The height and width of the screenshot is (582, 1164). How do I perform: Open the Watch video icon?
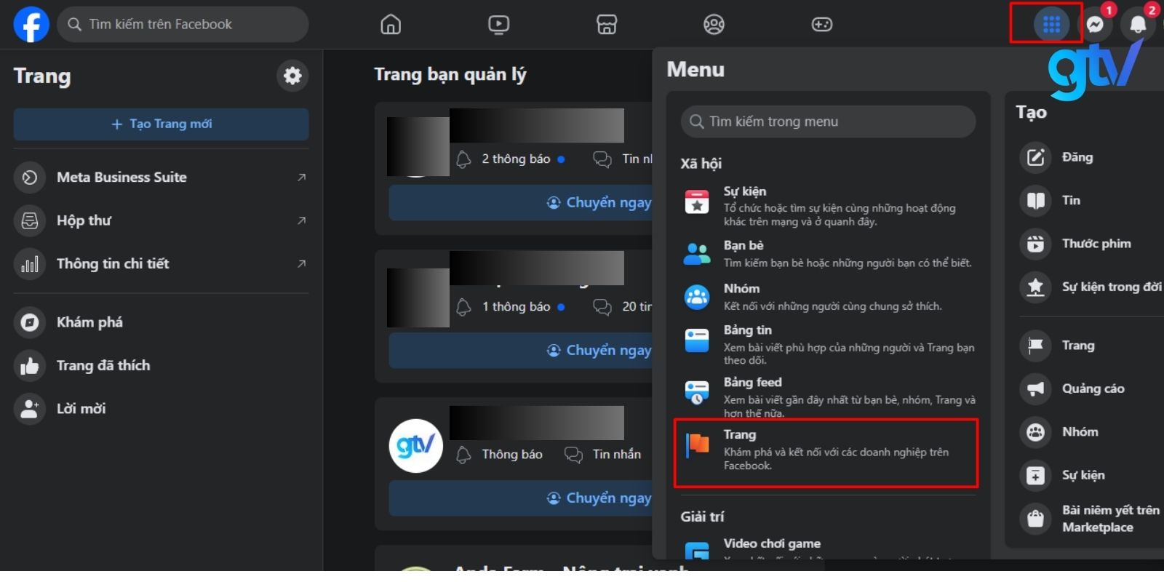(498, 25)
